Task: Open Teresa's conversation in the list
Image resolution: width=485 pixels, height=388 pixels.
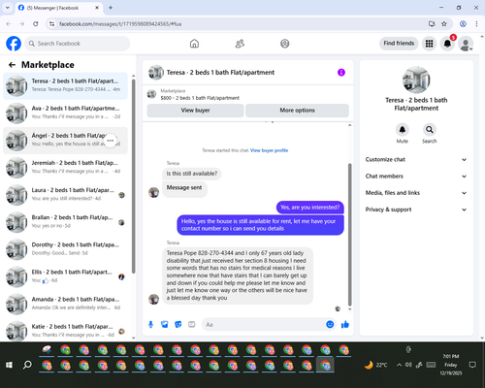Action: tap(65, 86)
